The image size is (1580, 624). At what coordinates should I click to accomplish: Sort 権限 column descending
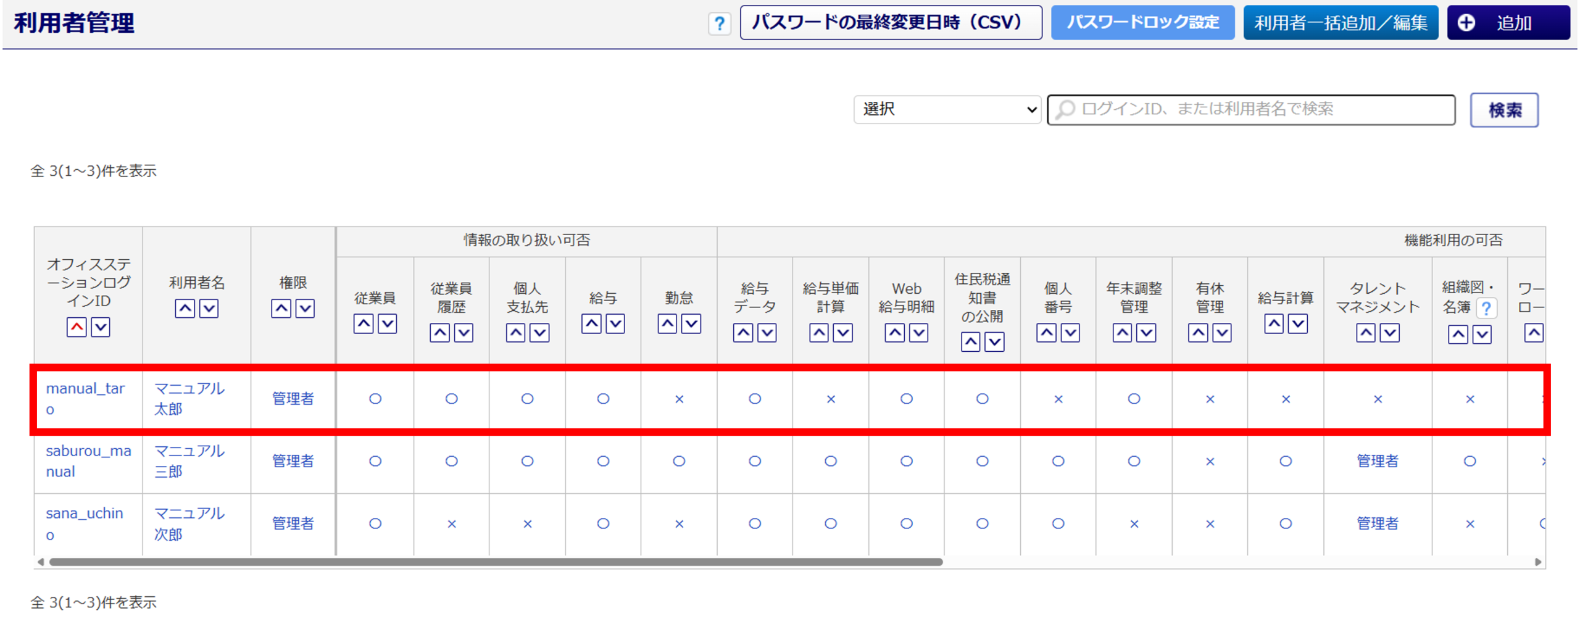pyautogui.click(x=305, y=308)
